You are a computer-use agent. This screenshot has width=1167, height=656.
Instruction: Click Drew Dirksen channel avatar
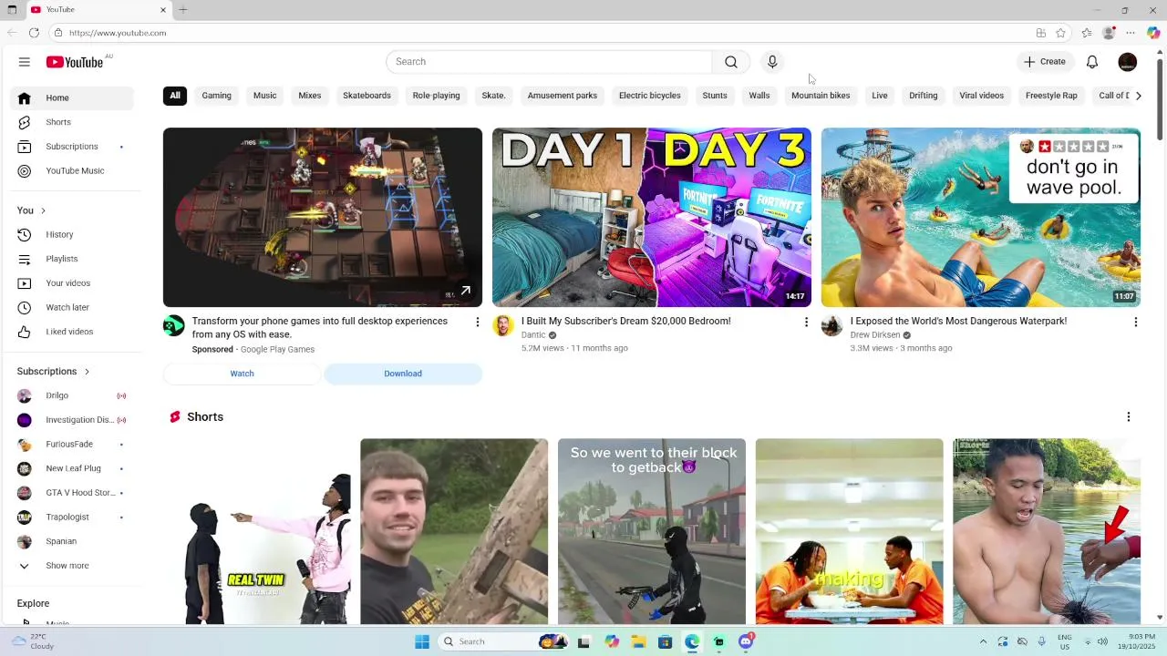coord(831,326)
